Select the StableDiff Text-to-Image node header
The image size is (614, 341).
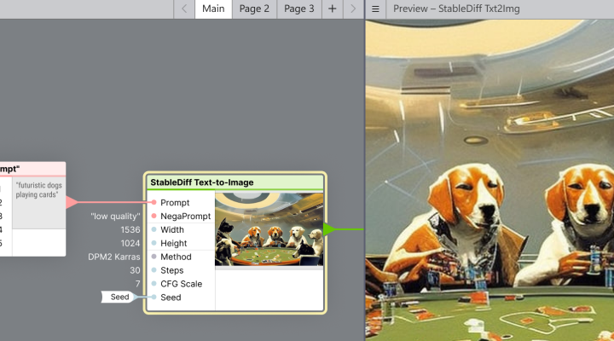point(235,182)
